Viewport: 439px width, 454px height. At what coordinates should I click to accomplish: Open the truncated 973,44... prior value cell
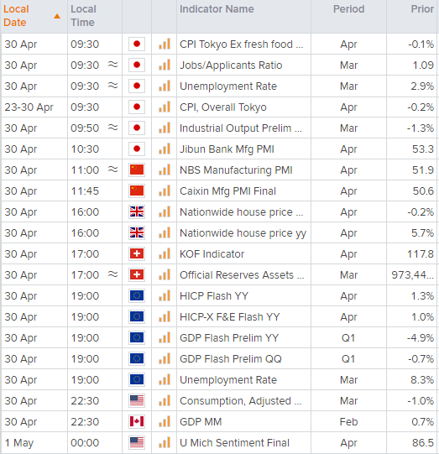coord(413,274)
